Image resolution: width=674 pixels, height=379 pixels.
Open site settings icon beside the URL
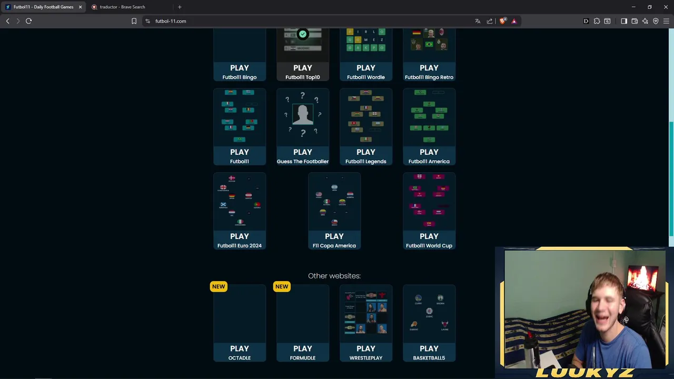pyautogui.click(x=148, y=21)
